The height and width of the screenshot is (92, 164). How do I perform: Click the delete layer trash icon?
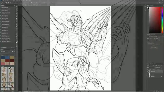pyautogui.click(x=162, y=91)
